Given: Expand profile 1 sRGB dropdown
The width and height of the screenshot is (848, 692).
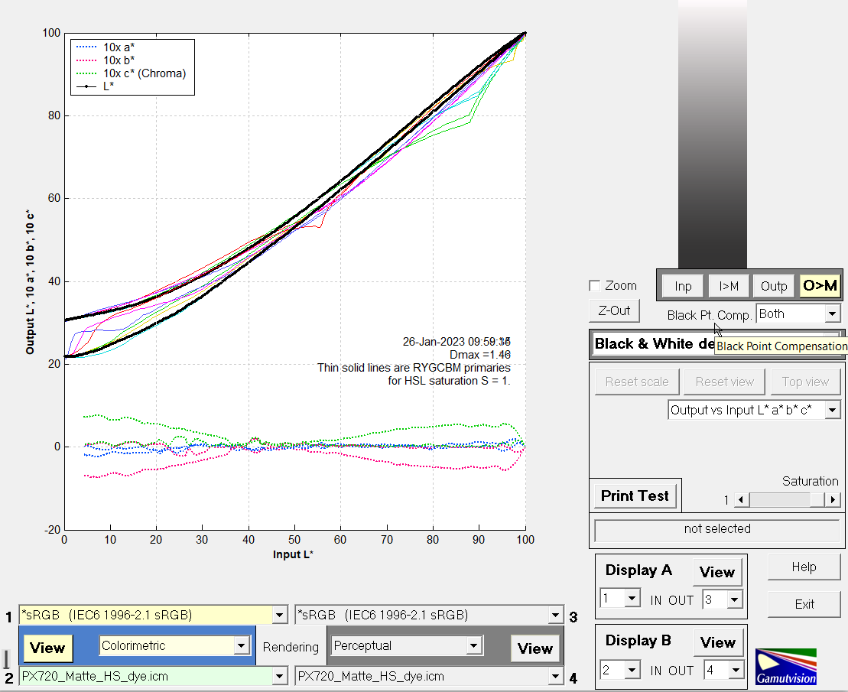Looking at the screenshot, I should coord(279,615).
